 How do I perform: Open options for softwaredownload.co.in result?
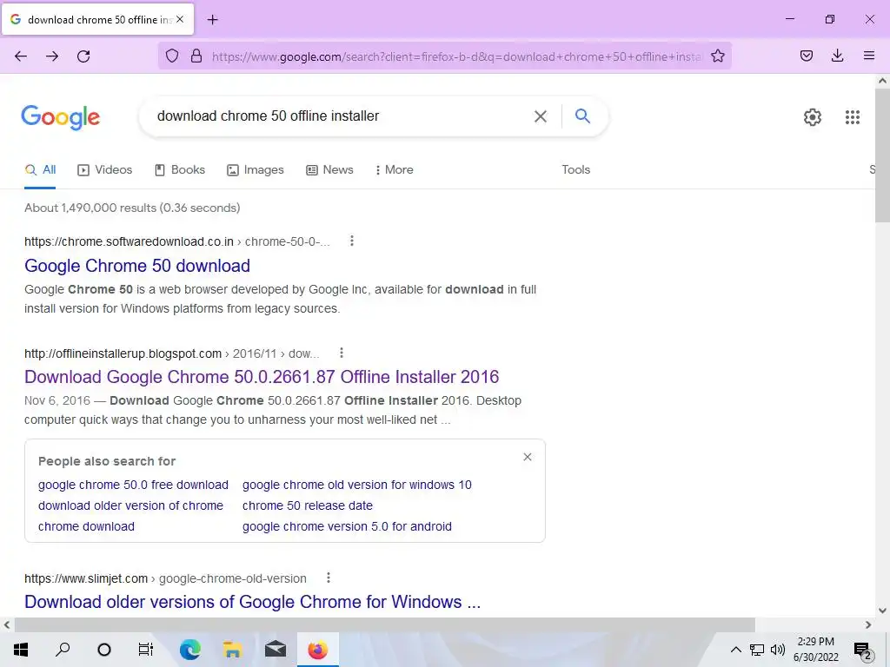352,241
